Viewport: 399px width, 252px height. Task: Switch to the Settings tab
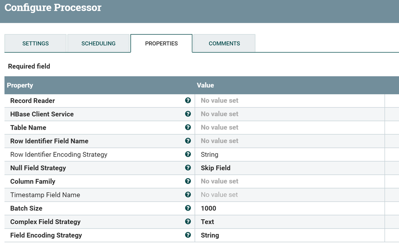pos(36,43)
